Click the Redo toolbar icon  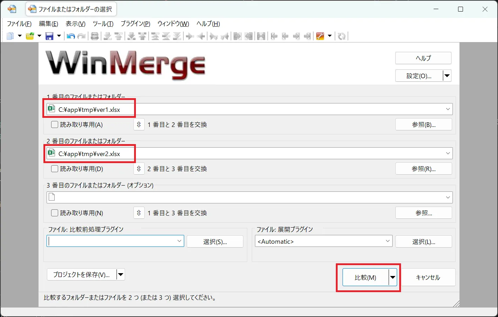82,36
